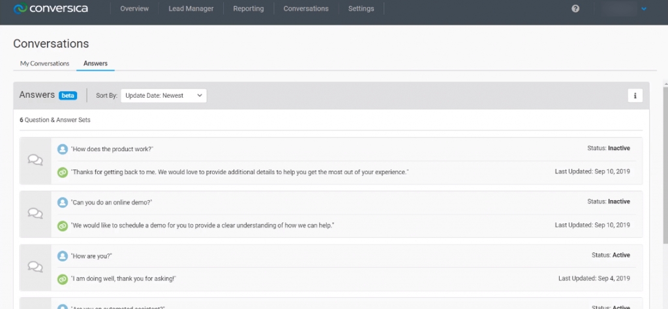Click user avatar next to "Can you do an online demo?"
668x309 pixels.
(x=63, y=202)
